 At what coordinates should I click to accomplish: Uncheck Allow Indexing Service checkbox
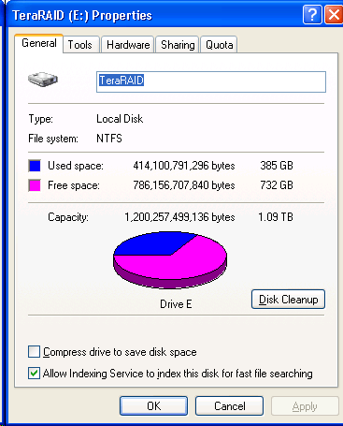(34, 373)
